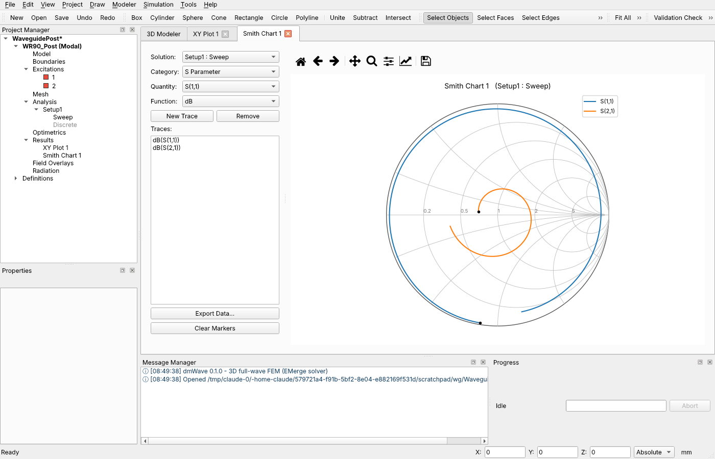
Task: Open the Absolute coordinate mode dropdown
Action: pyautogui.click(x=654, y=452)
